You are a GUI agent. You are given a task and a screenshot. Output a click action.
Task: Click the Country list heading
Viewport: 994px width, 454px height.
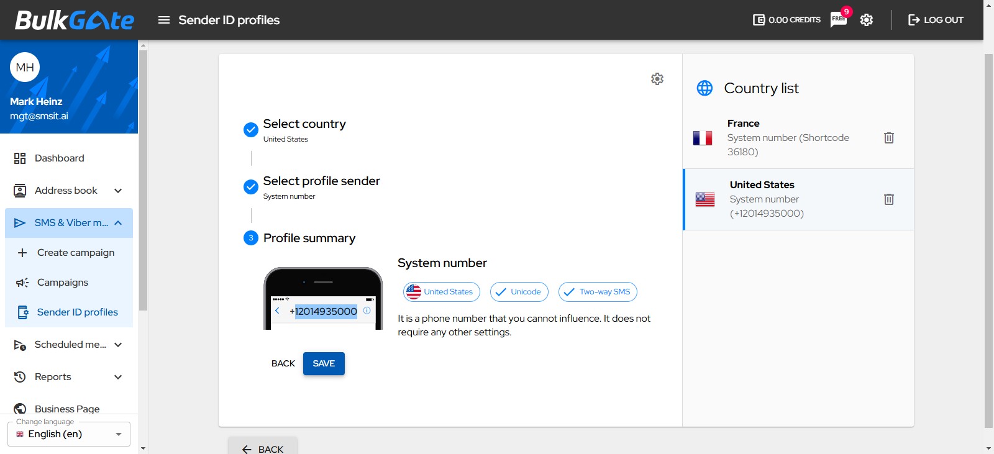tap(762, 88)
